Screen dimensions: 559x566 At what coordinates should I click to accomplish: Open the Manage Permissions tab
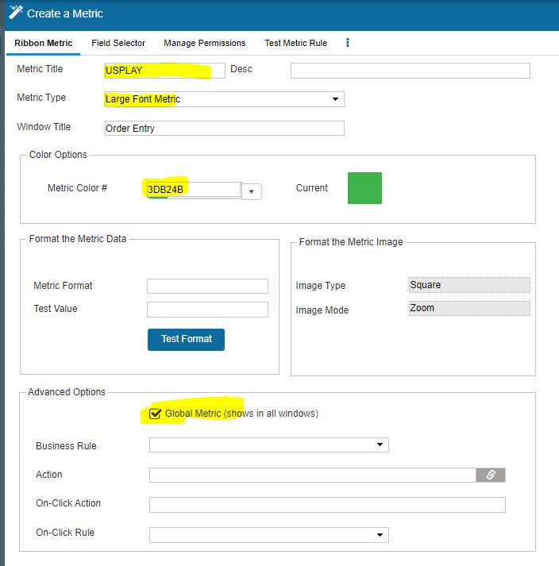pyautogui.click(x=205, y=43)
